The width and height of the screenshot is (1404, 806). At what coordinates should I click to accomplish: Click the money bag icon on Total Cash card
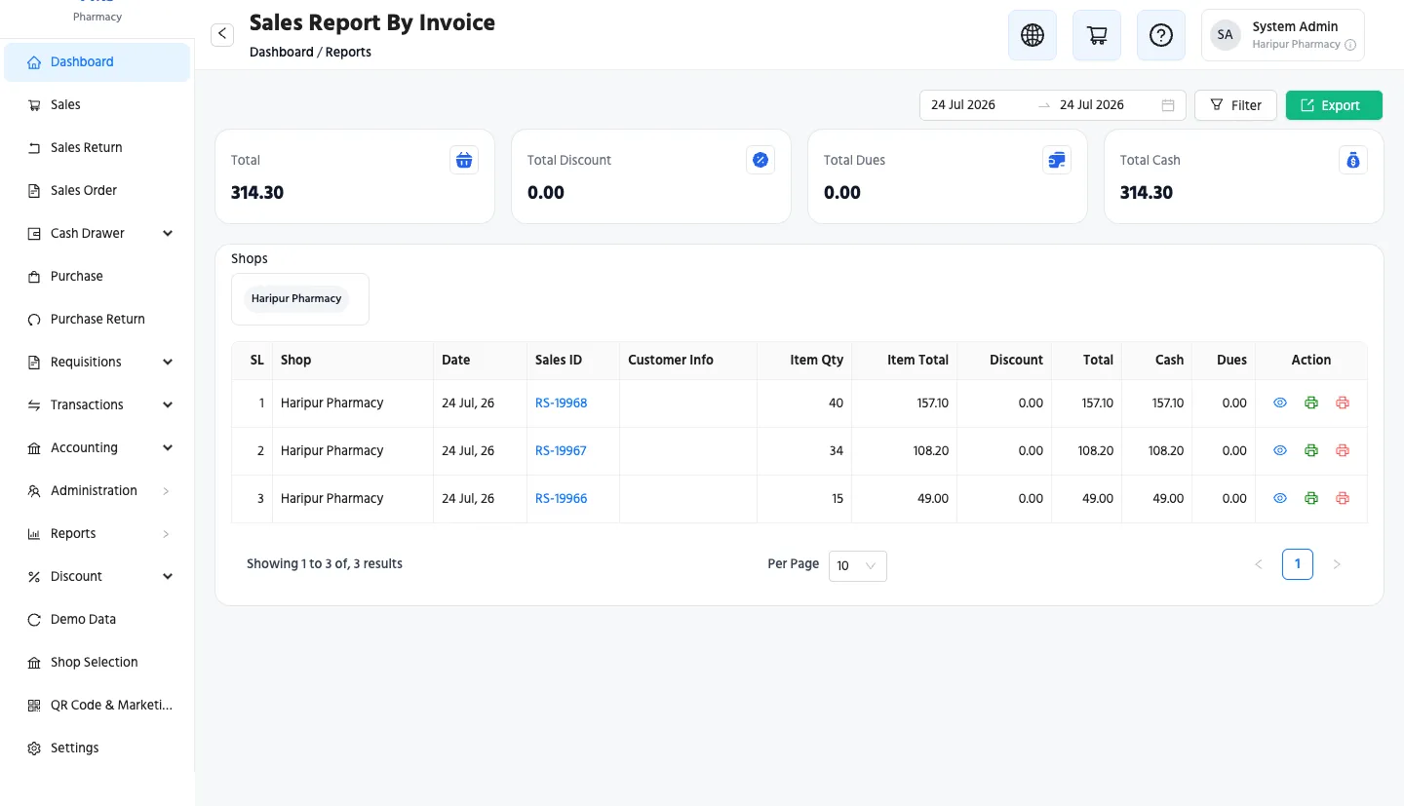coord(1353,160)
